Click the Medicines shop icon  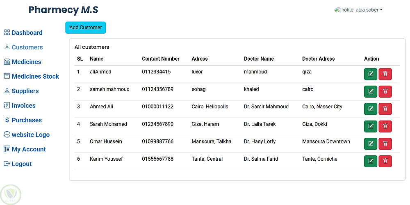pyautogui.click(x=7, y=62)
